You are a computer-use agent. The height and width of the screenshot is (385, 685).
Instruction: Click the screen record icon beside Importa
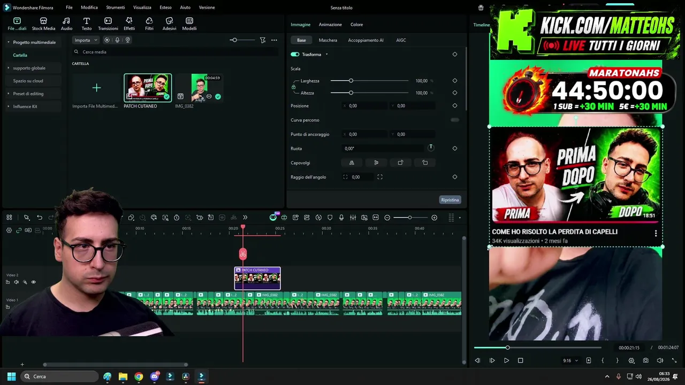[x=107, y=40]
